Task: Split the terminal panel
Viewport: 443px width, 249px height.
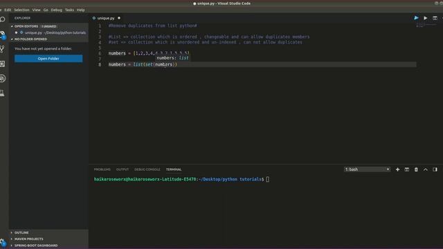Action: pos(407,169)
